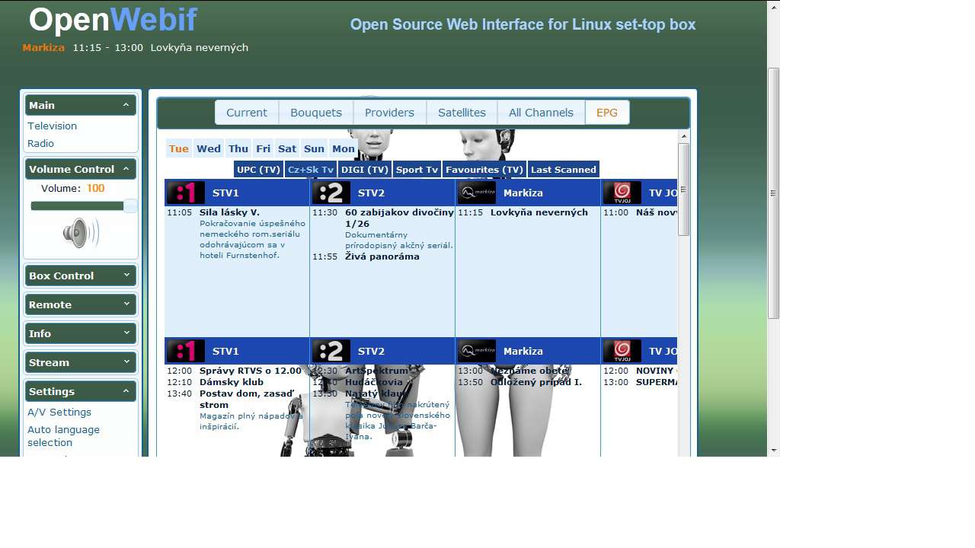The height and width of the screenshot is (548, 975).
Task: Mute volume with the speaker icon
Action: pyautogui.click(x=81, y=233)
